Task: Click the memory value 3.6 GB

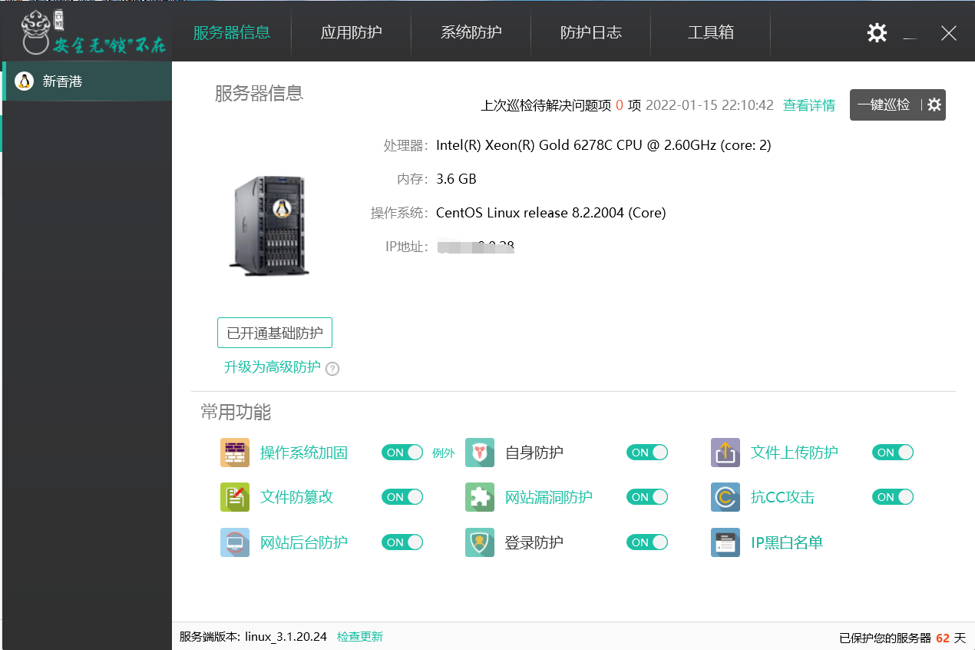Action: coord(456,179)
